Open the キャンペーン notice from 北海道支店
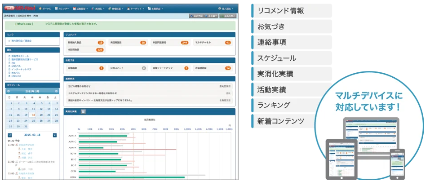 [x=150, y=100]
